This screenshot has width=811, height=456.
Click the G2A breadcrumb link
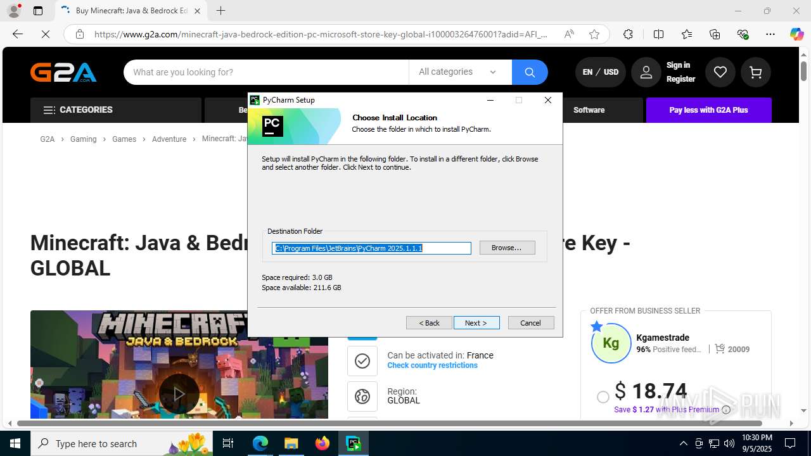click(x=48, y=139)
